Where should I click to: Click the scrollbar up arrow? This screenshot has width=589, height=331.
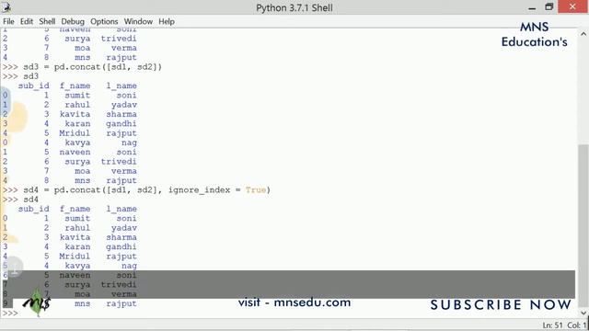tap(583, 34)
